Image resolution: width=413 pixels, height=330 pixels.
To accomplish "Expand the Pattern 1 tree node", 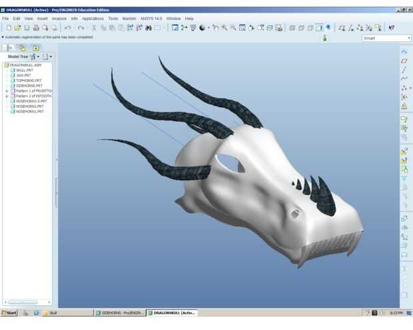I will click(7, 91).
